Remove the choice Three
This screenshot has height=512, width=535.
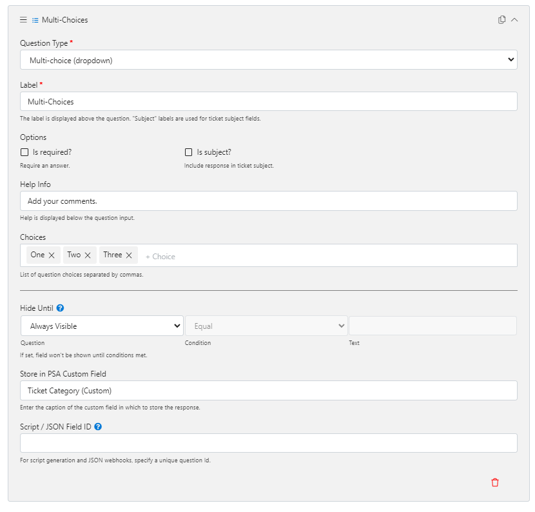(129, 255)
